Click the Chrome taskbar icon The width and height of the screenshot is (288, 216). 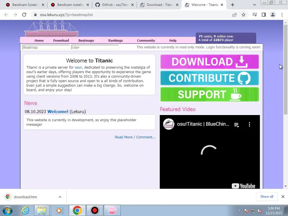click(x=77, y=210)
